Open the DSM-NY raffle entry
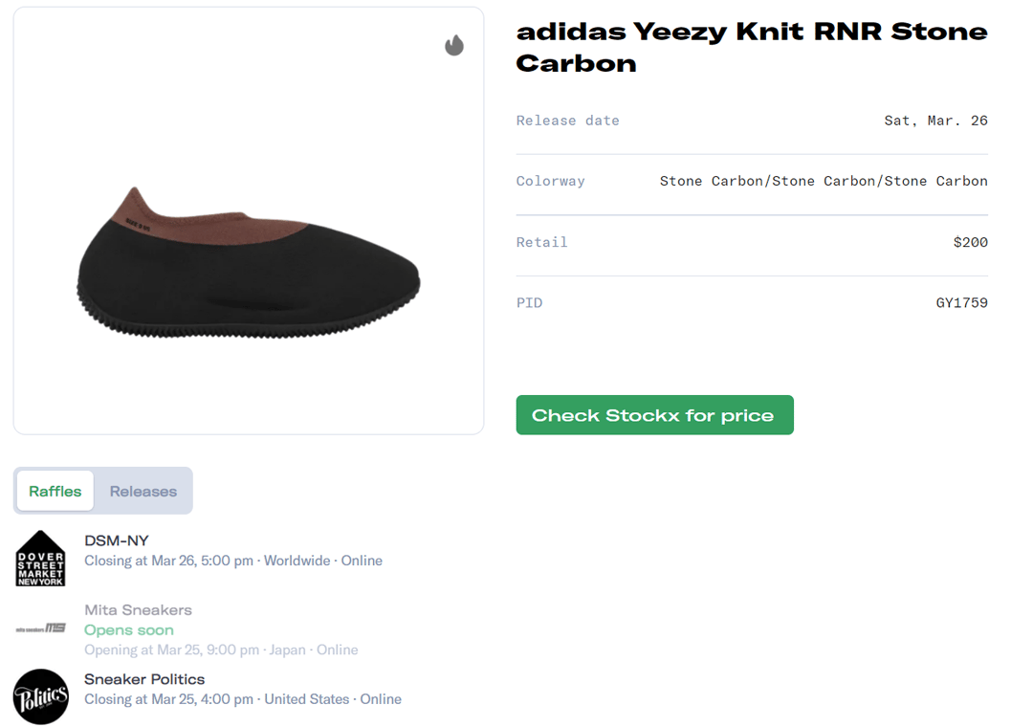 [117, 540]
